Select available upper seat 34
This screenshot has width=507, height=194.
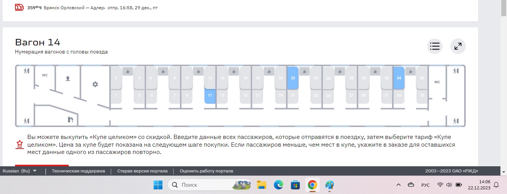point(399,78)
